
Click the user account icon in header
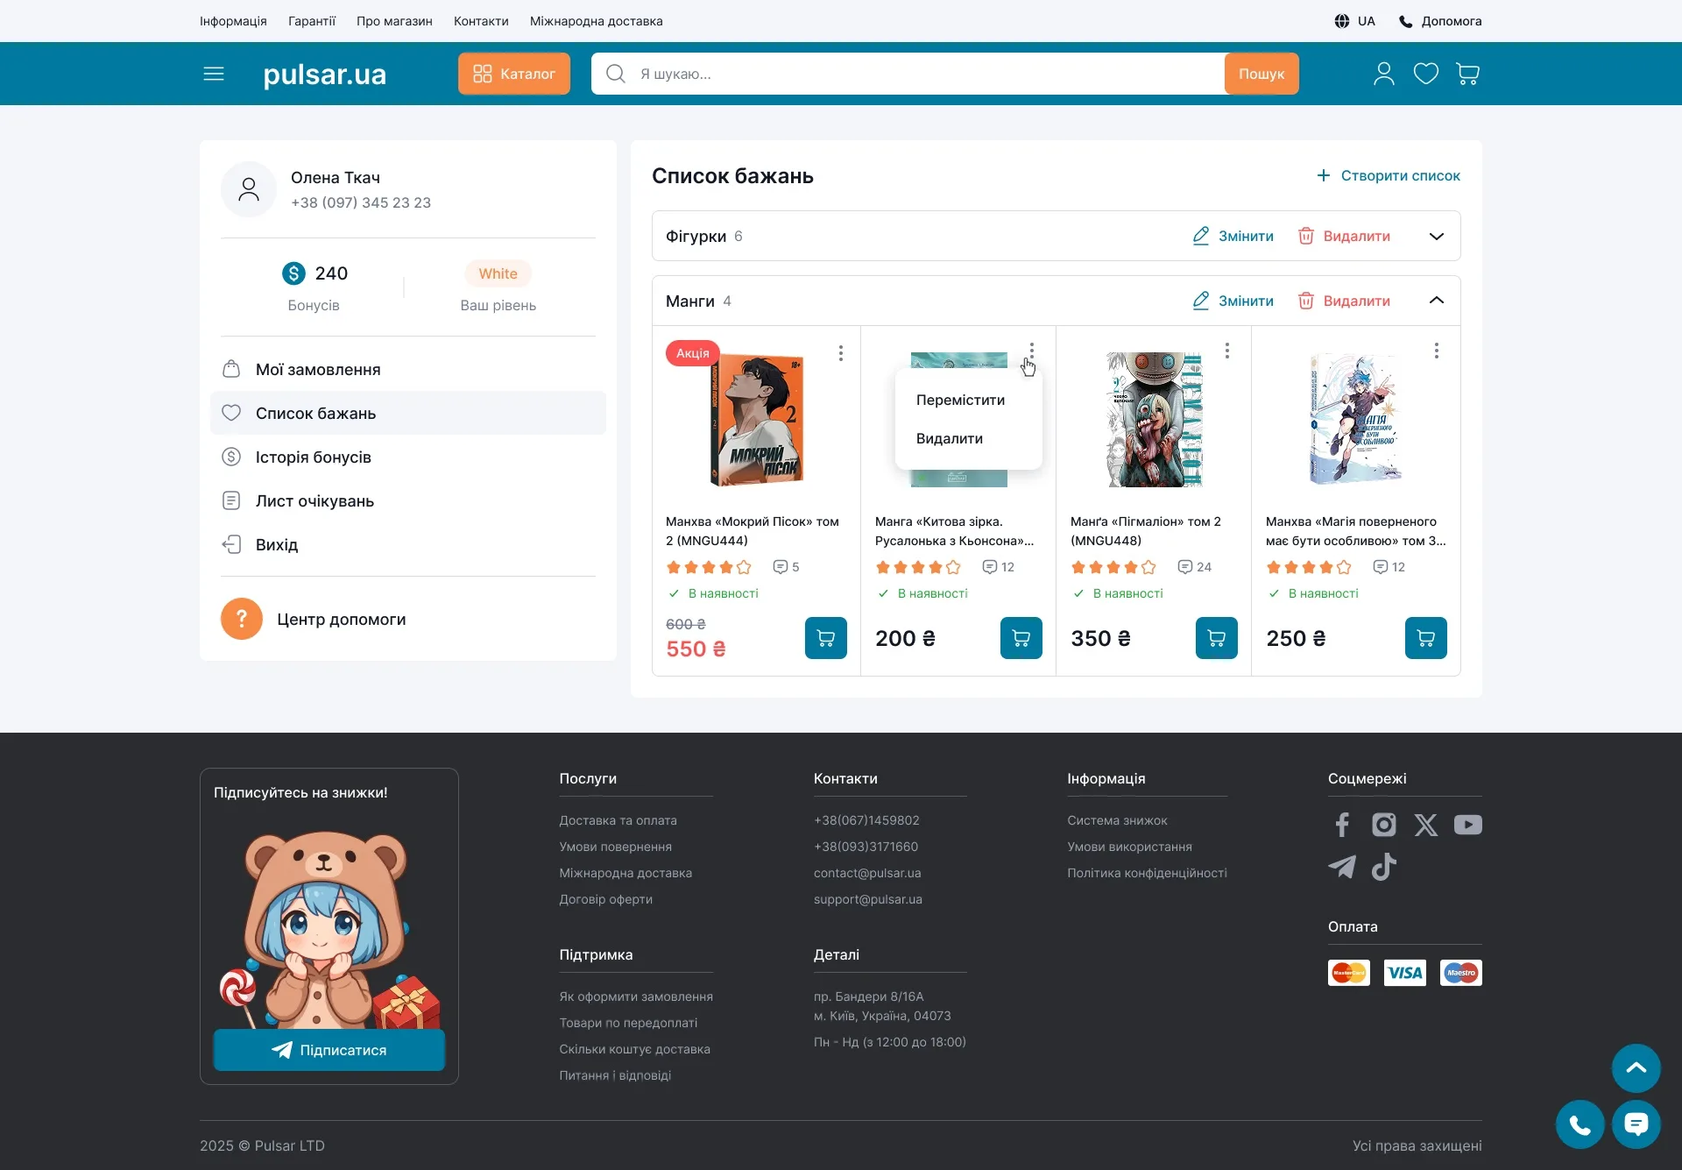point(1383,74)
